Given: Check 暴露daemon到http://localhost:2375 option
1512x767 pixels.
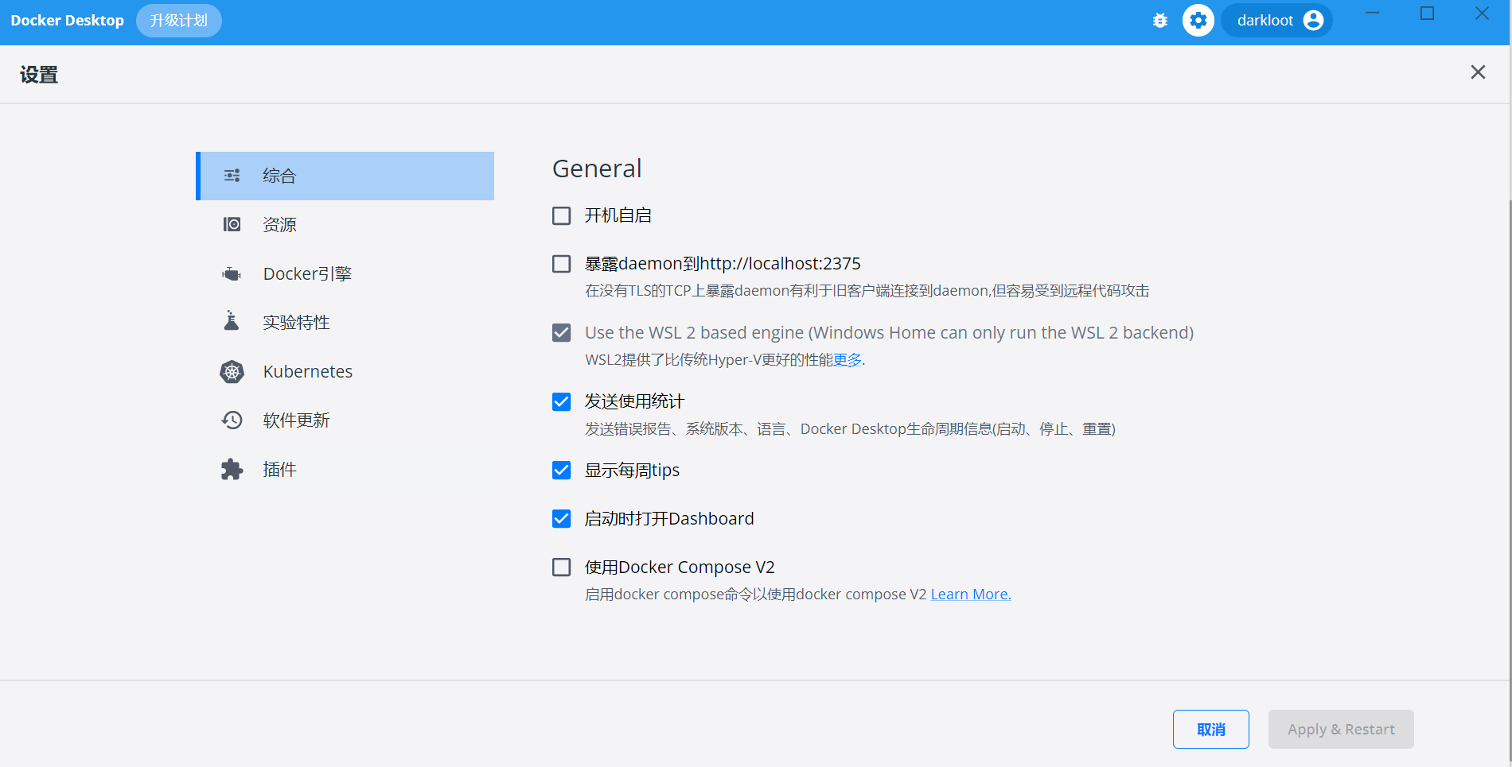Looking at the screenshot, I should [x=562, y=264].
